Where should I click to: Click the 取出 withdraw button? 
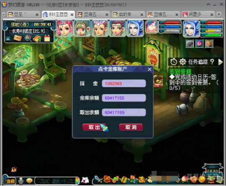(x=95, y=127)
